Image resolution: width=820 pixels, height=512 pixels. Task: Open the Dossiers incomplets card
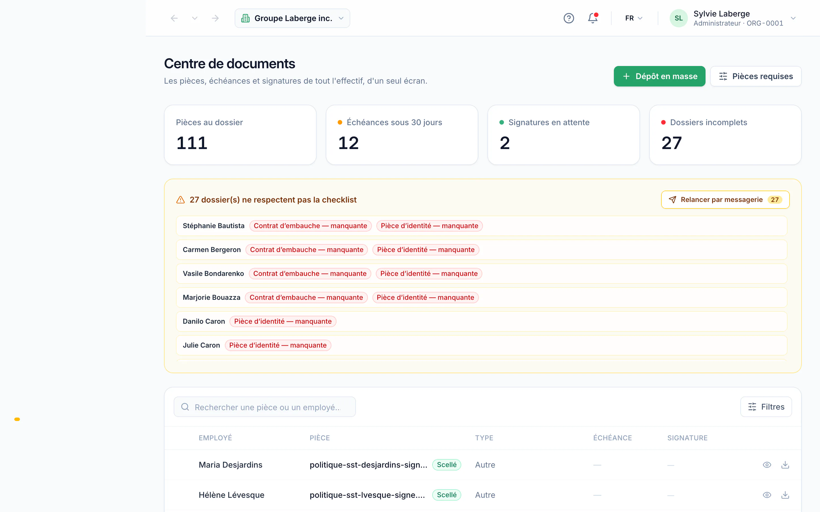[x=725, y=135]
